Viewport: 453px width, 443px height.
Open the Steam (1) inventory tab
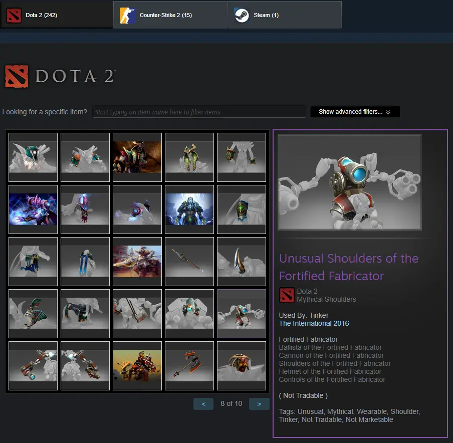(285, 15)
